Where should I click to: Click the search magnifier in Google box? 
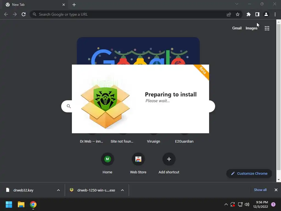[69, 106]
